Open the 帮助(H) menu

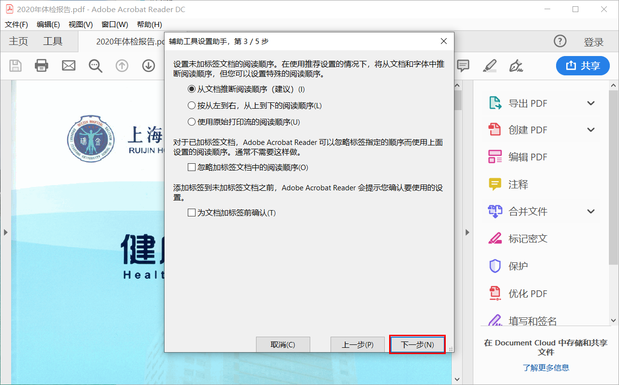click(150, 25)
